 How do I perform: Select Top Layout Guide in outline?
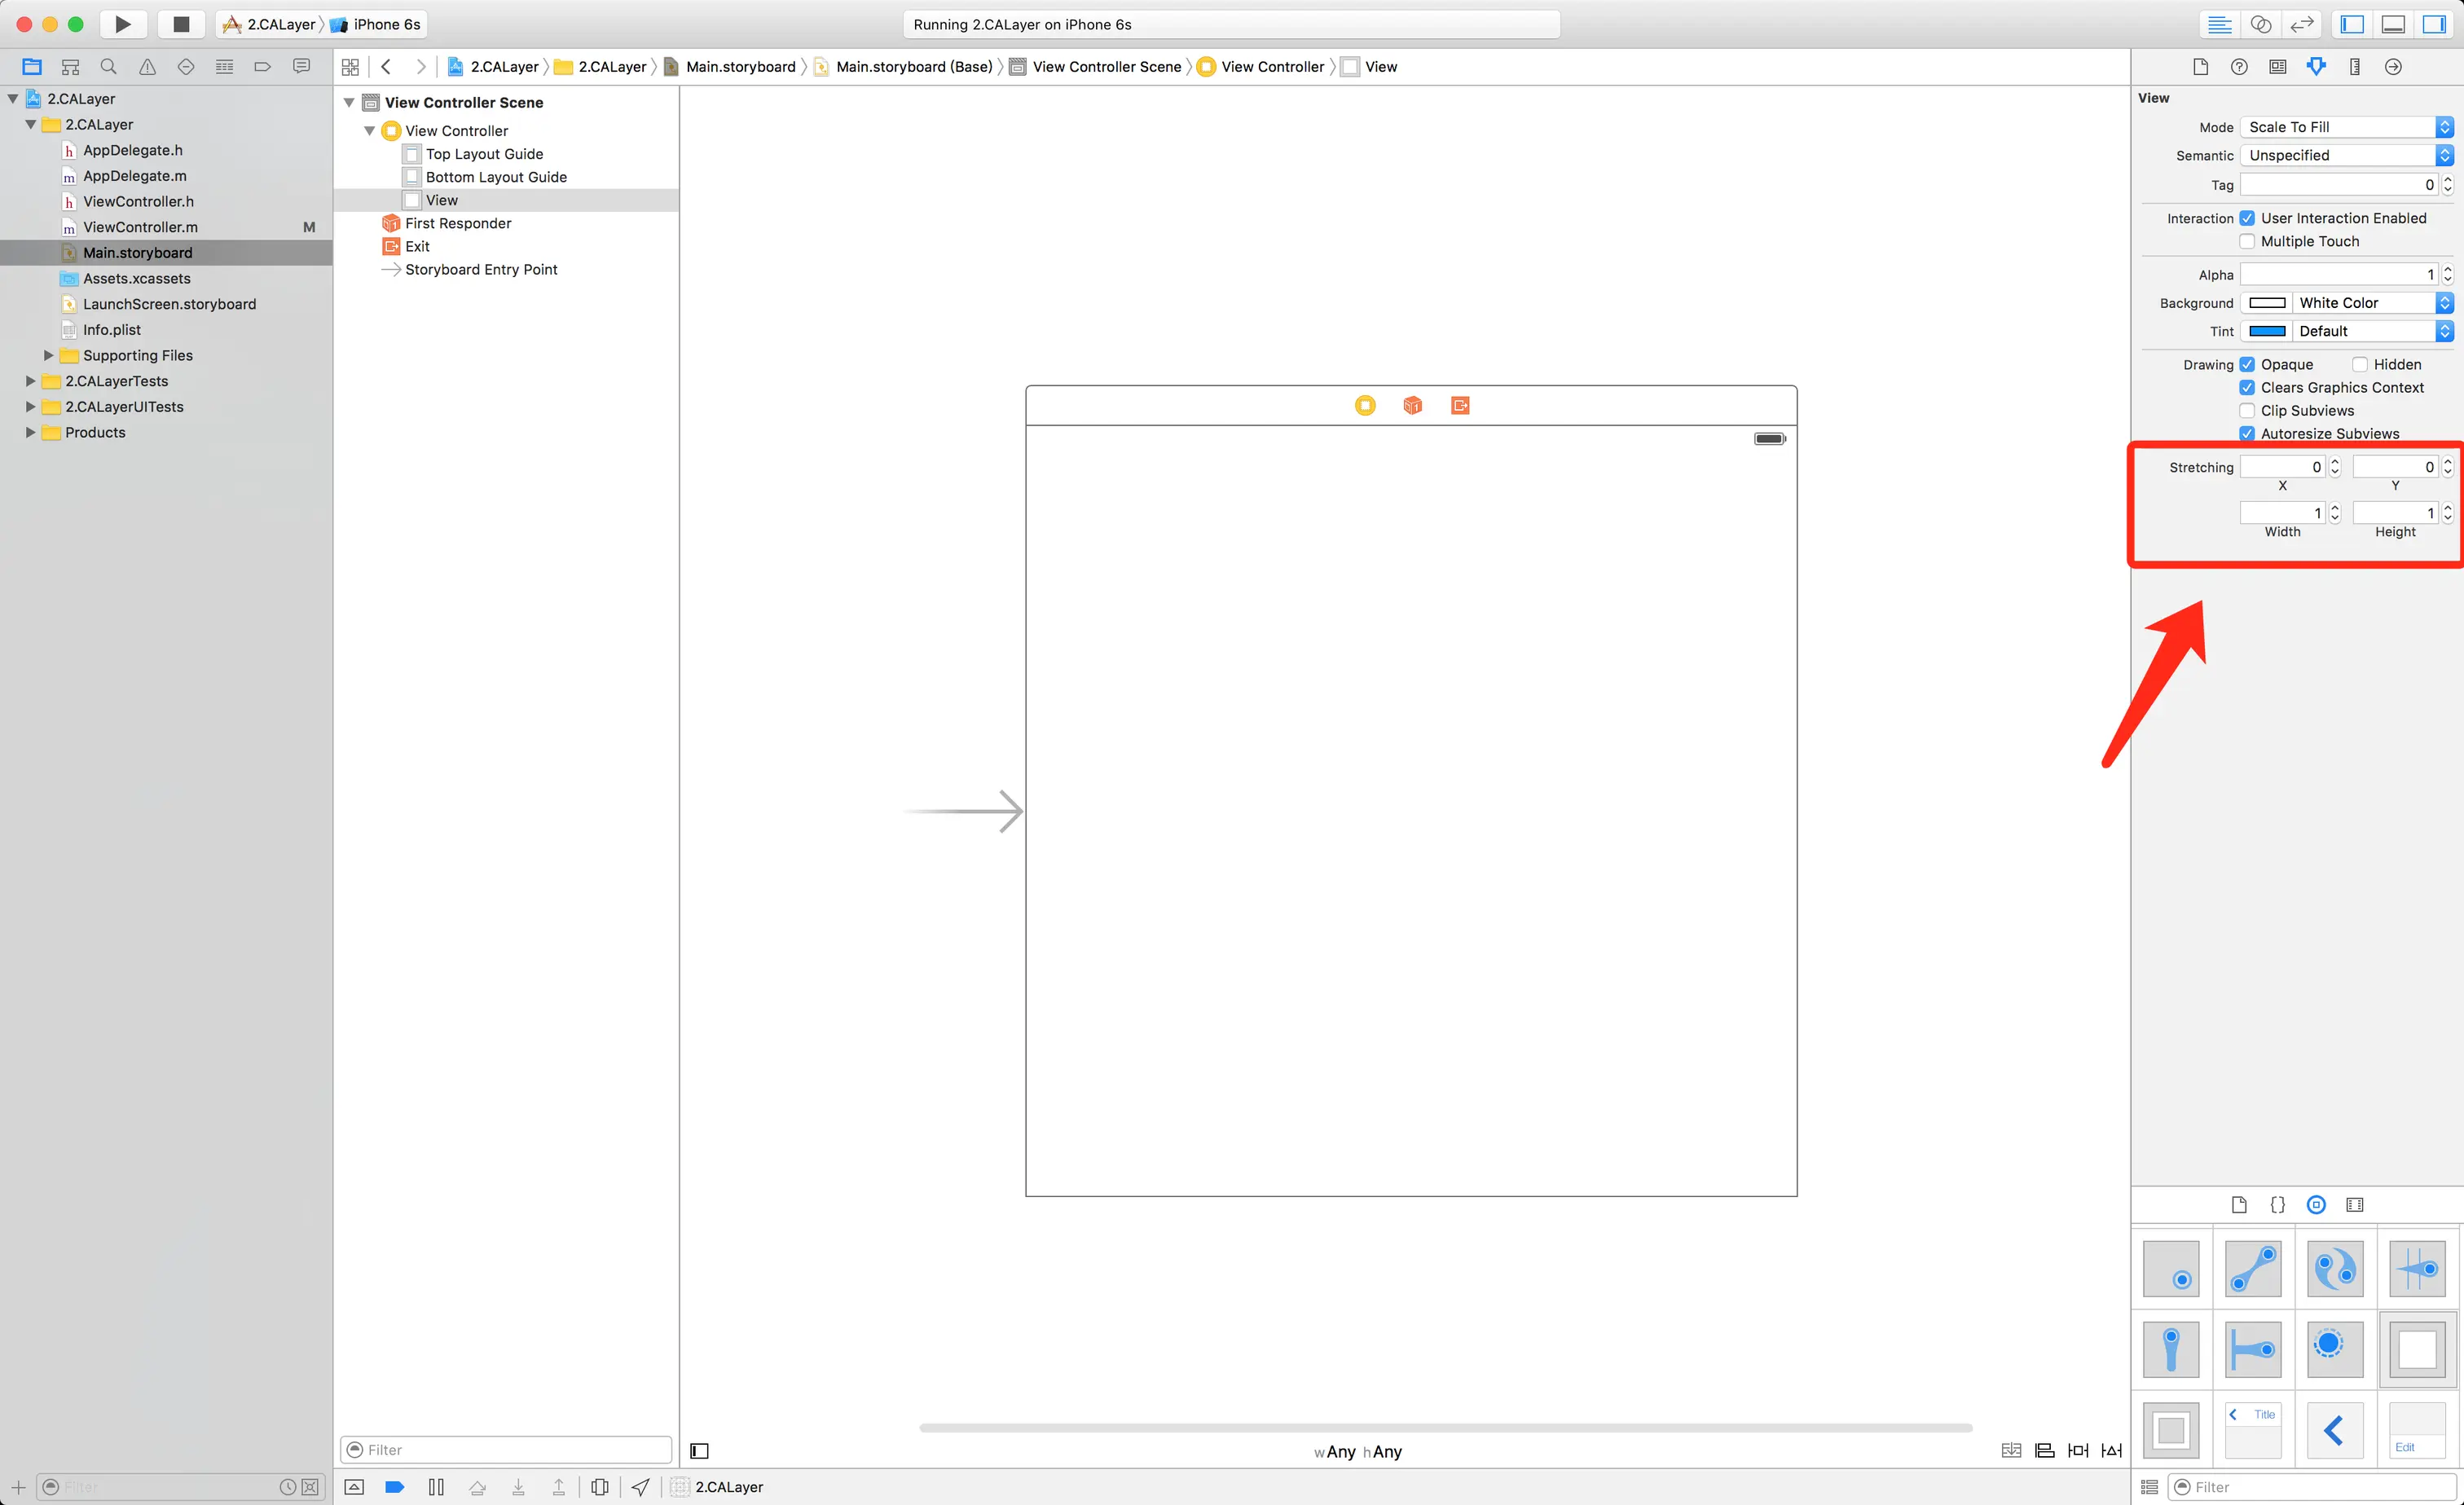(484, 154)
